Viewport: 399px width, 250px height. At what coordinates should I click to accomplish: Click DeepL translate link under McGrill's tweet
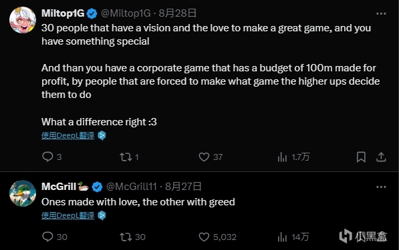(x=68, y=215)
